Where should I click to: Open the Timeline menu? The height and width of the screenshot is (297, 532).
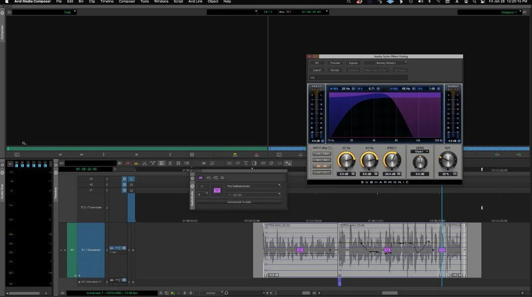pos(107,1)
